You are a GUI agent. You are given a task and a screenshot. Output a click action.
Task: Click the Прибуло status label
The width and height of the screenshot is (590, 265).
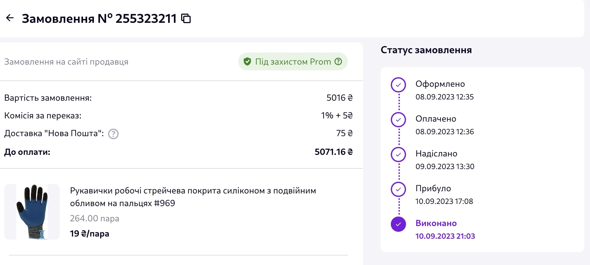[433, 188]
